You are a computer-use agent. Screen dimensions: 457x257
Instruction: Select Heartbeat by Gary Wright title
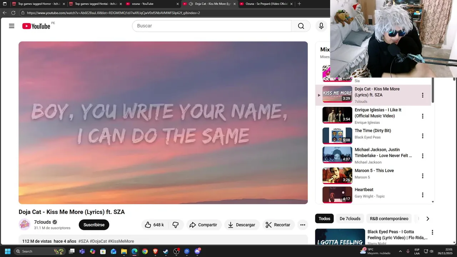coord(364,190)
